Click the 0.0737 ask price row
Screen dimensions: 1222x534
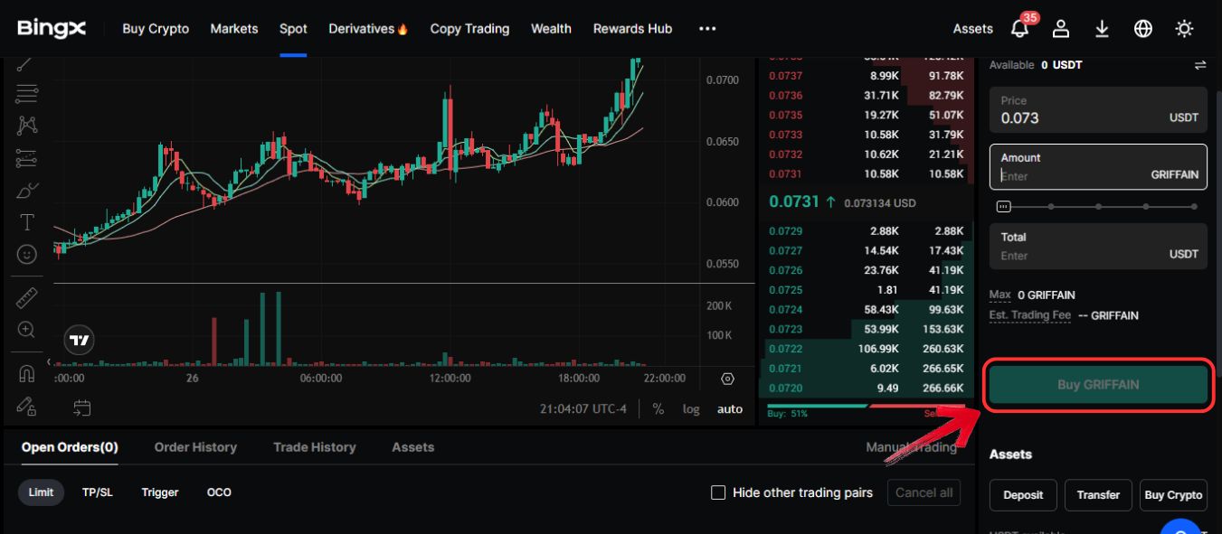[866, 76]
